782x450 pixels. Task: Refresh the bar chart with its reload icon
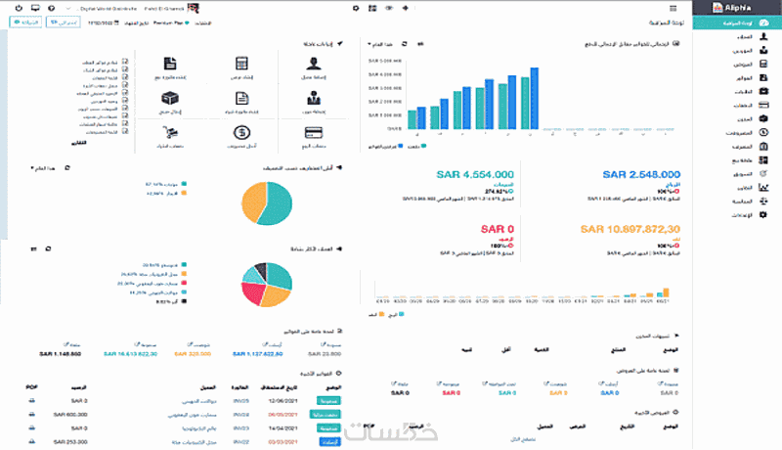pos(404,44)
